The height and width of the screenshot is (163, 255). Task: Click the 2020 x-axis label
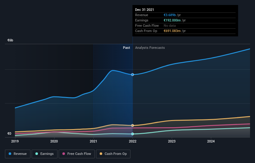tap(54, 141)
